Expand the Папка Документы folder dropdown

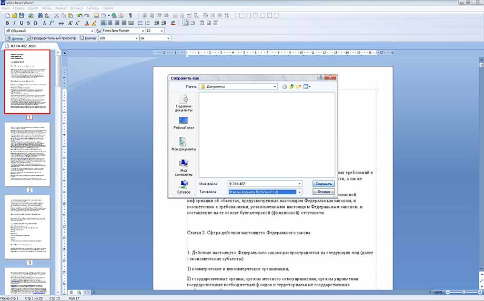point(275,87)
